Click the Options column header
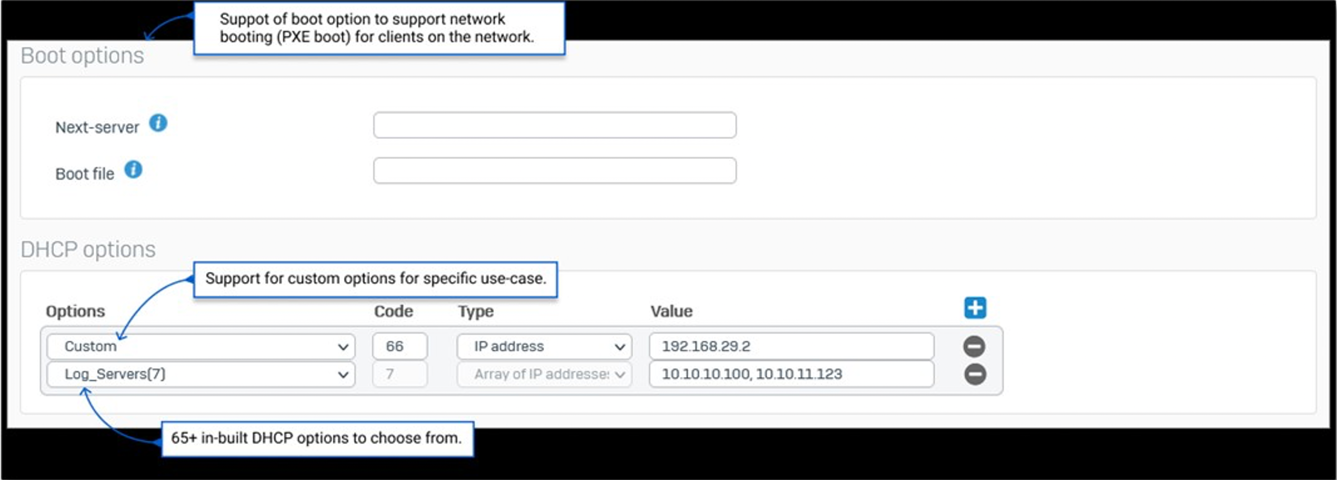Image resolution: width=1337 pixels, height=480 pixels. [75, 311]
